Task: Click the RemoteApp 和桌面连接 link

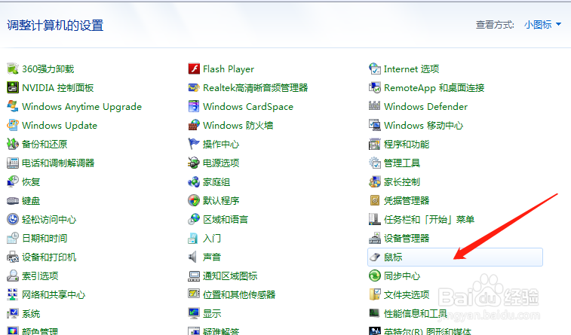Action: pos(434,88)
